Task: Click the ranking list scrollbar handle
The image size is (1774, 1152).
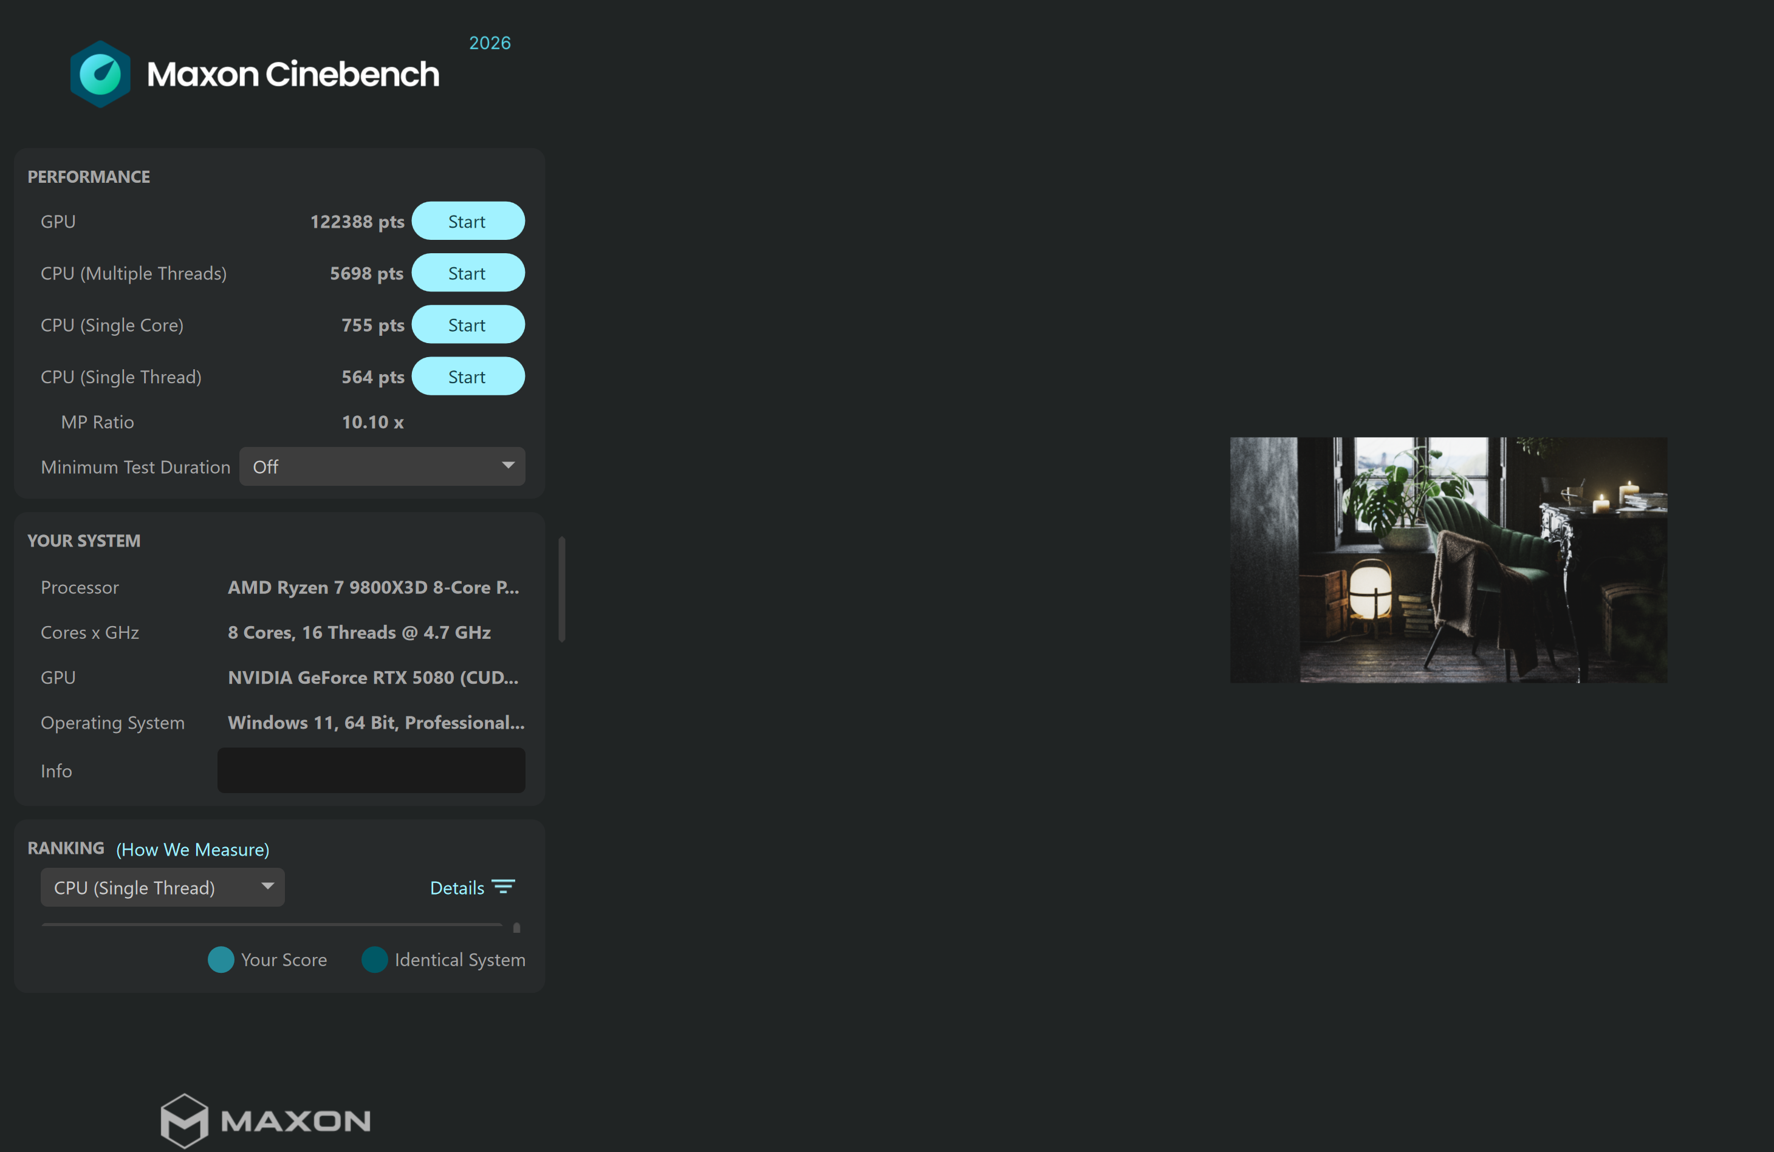Action: pyautogui.click(x=516, y=929)
